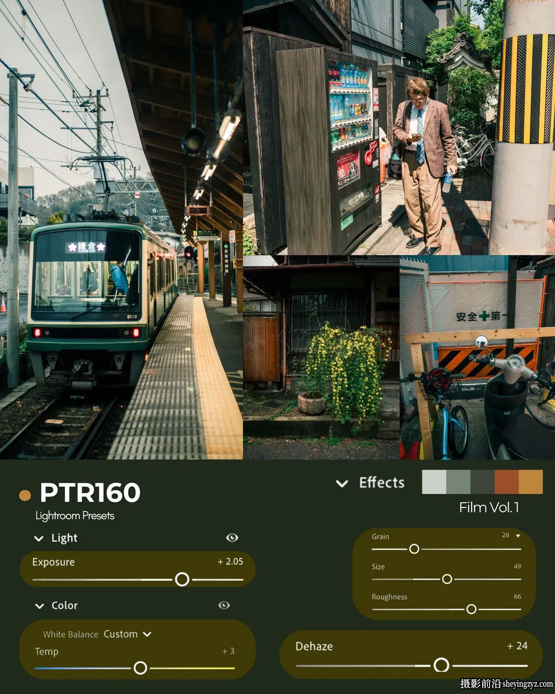This screenshot has height=694, width=555.
Task: Pick the golden tan palette swatch
Action: 531,482
